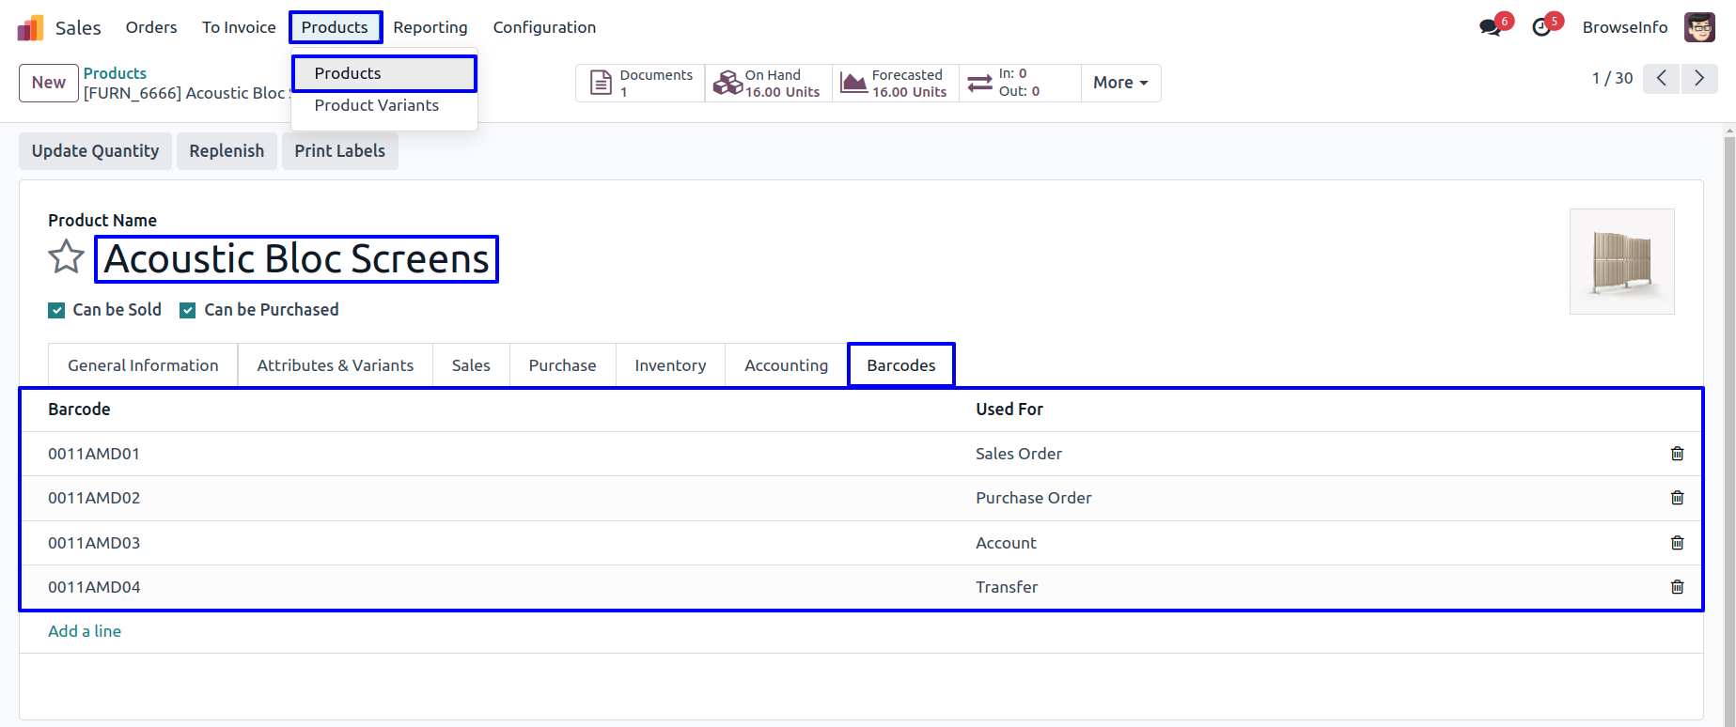Switch to the Inventory tab
Viewport: 1736px width, 727px height.
(670, 365)
